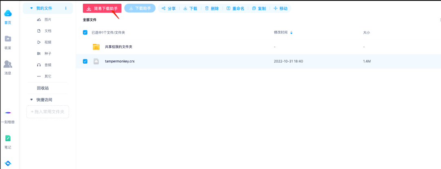Filter files by 种子
This screenshot has height=169, width=441.
[x=47, y=53]
